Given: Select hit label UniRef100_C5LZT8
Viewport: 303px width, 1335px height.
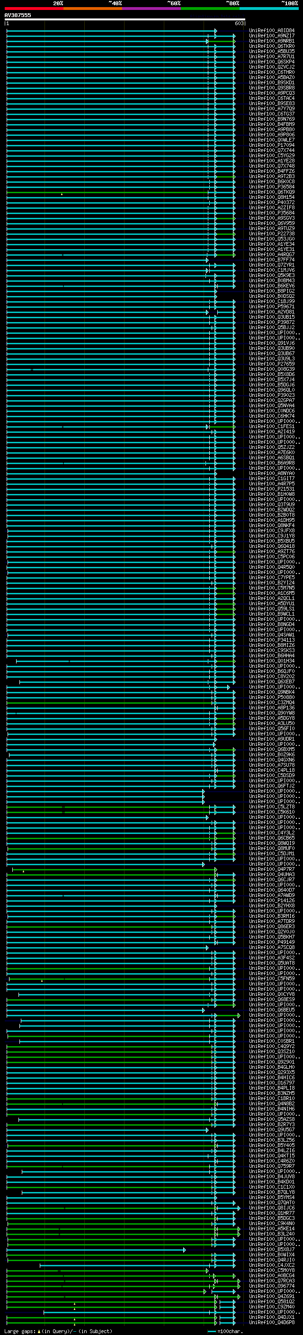Looking at the screenshot, I should tap(272, 807).
